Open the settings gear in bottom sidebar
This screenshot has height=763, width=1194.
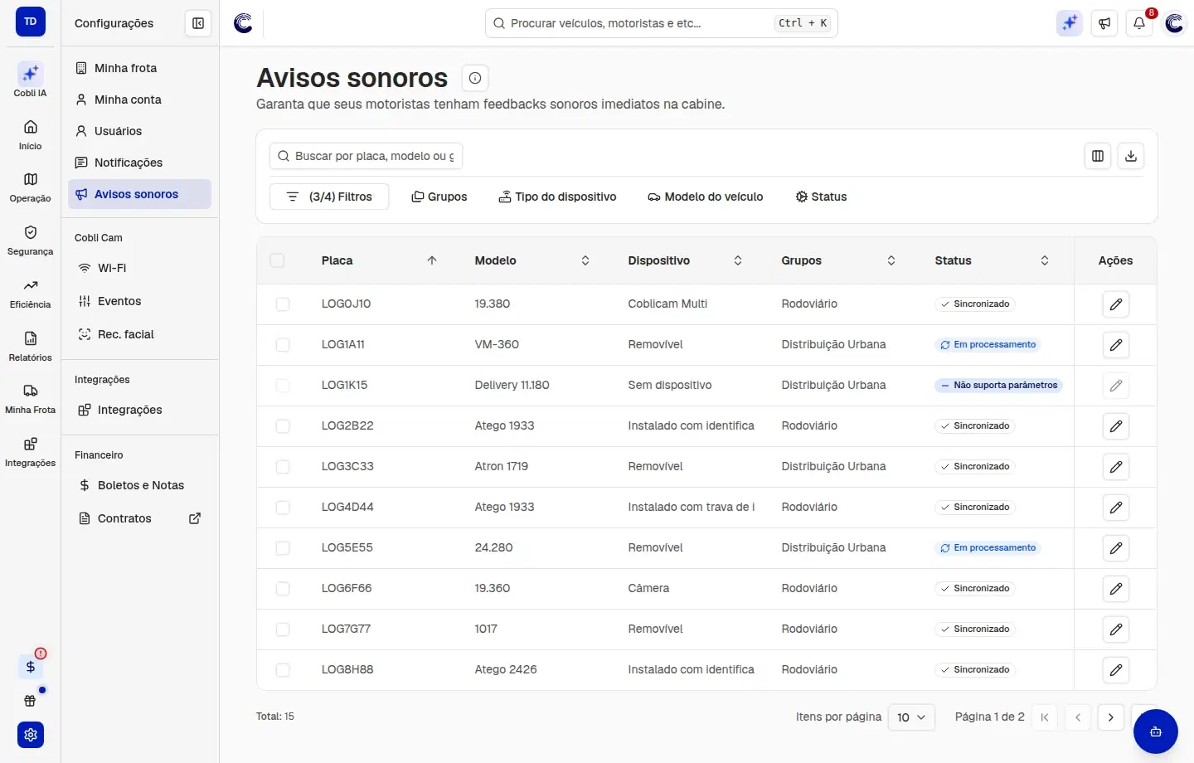[x=31, y=735]
